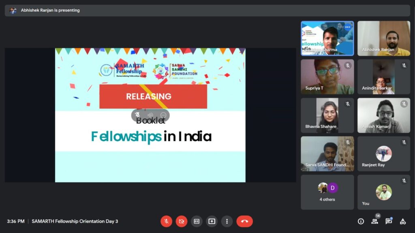
Task: Open the 4 others tile
Action: tap(327, 192)
